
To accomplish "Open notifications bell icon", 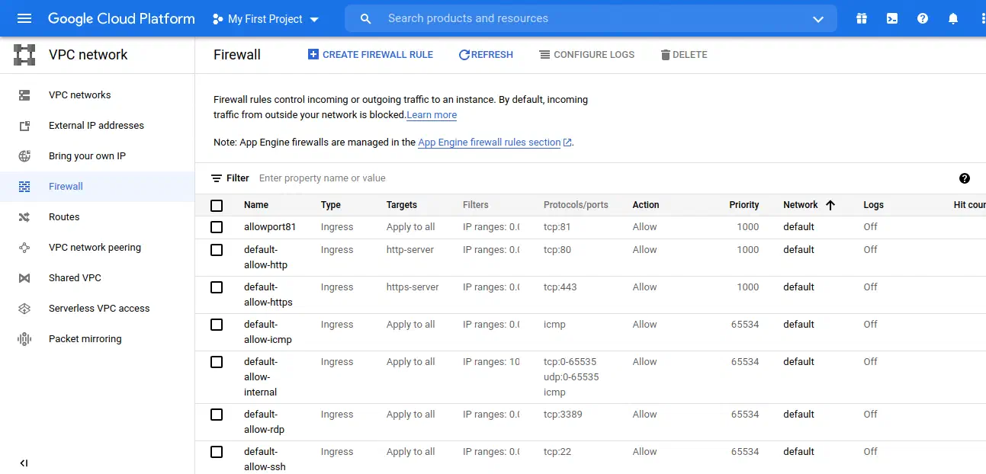I will (x=953, y=18).
